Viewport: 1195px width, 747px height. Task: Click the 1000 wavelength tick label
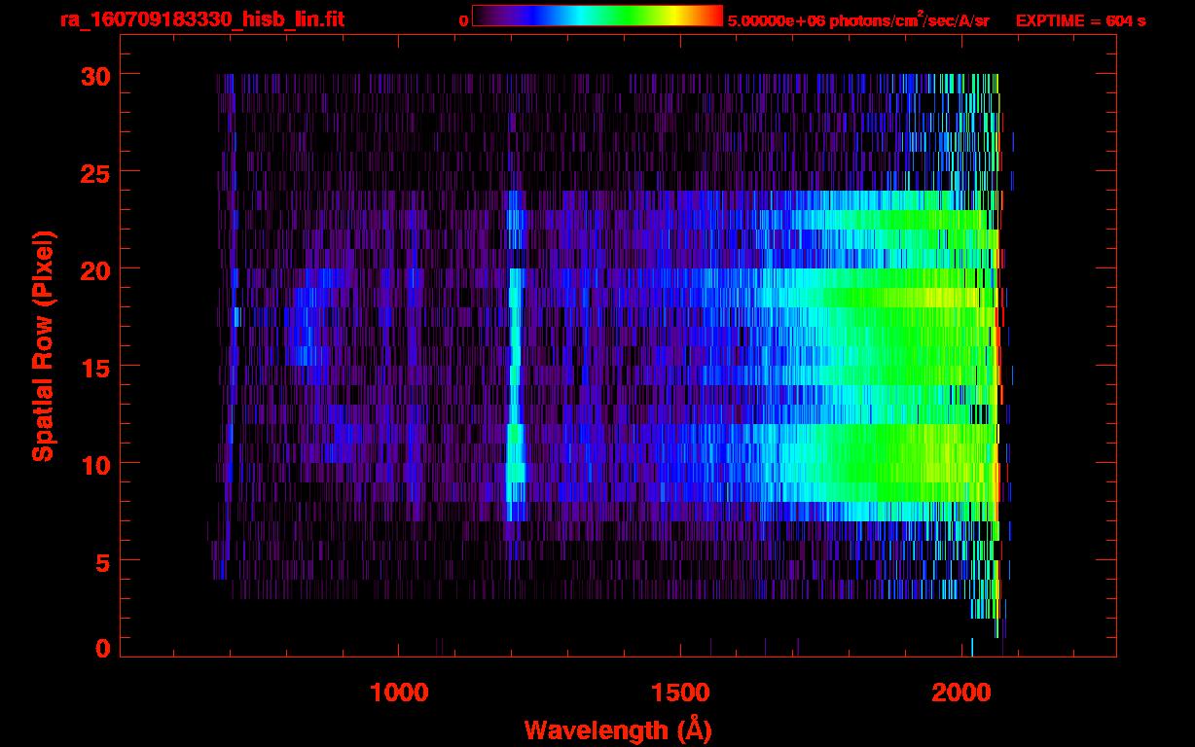[x=399, y=694]
